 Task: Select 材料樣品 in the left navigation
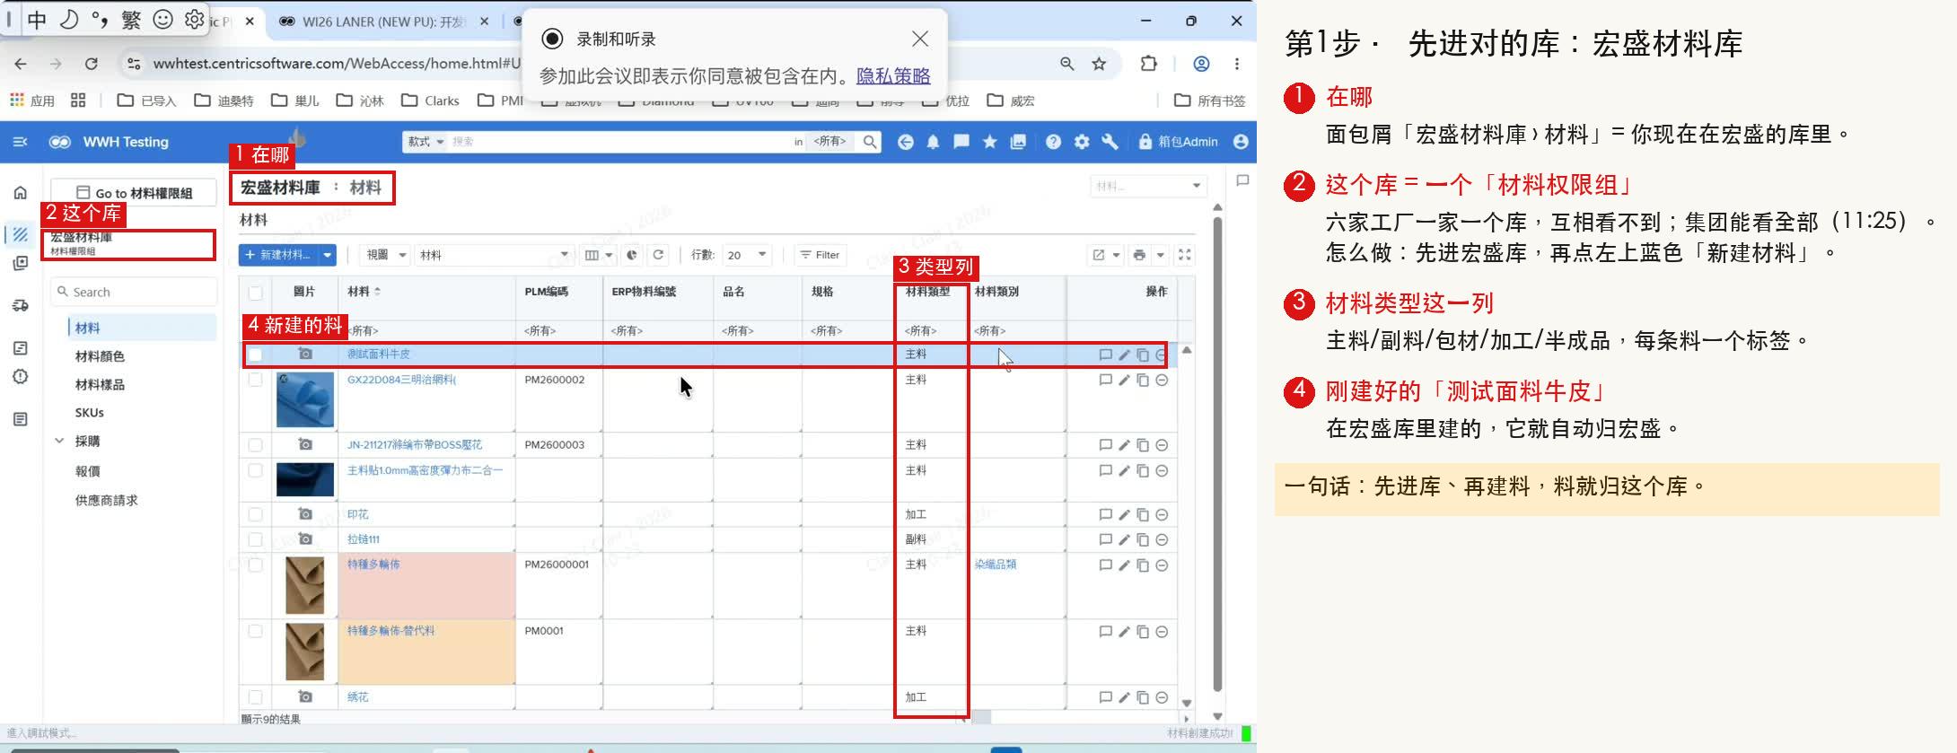[x=100, y=385]
